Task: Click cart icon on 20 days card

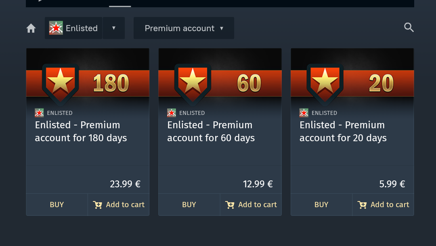Action: (x=362, y=205)
